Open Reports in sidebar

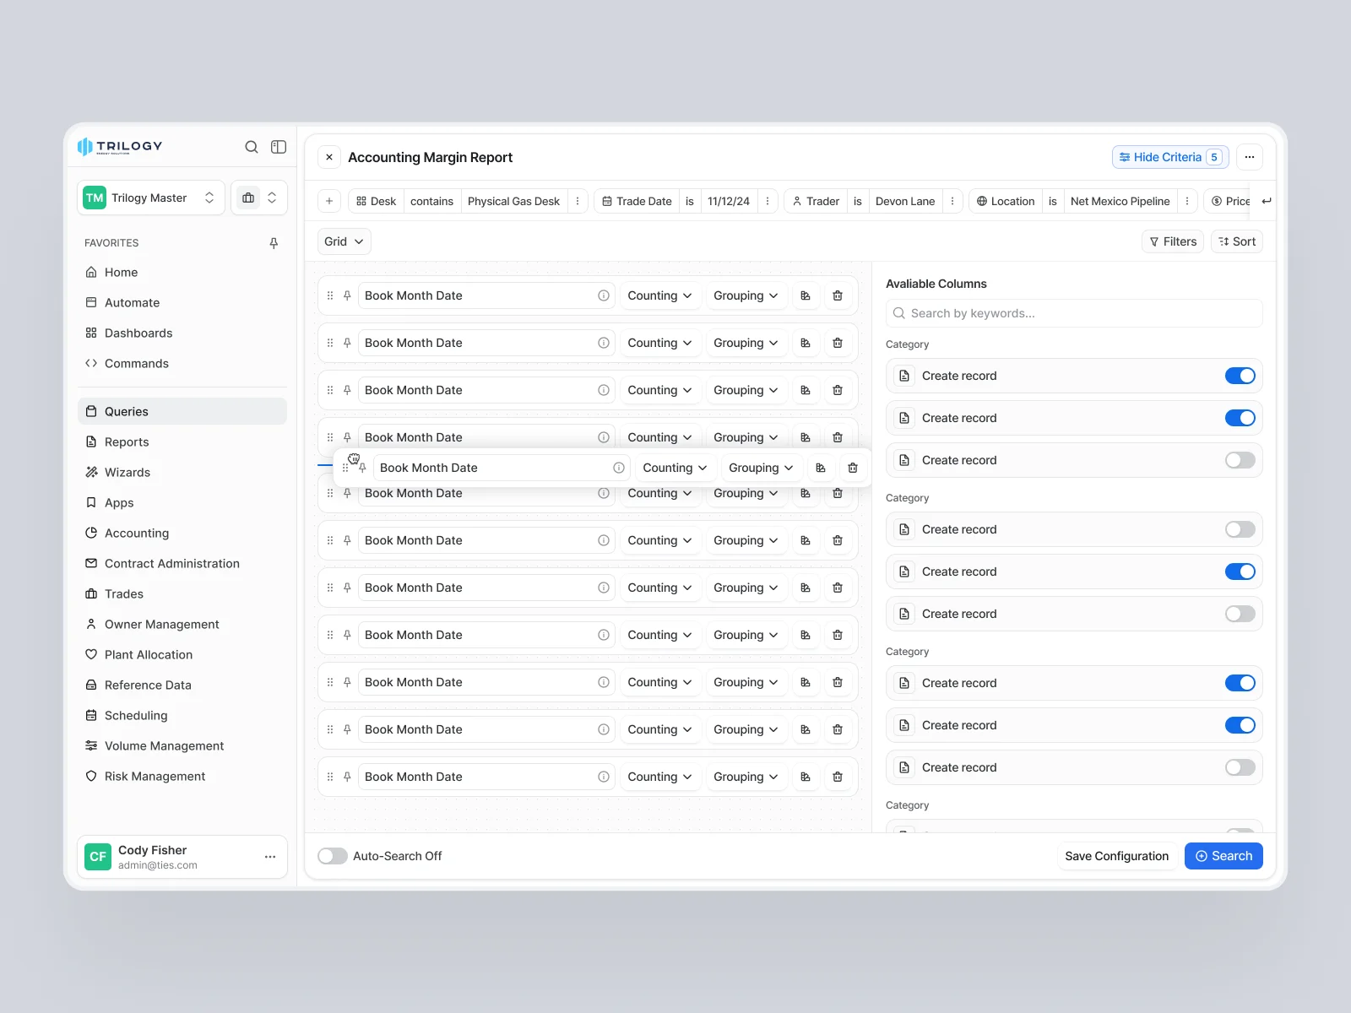coord(182,441)
